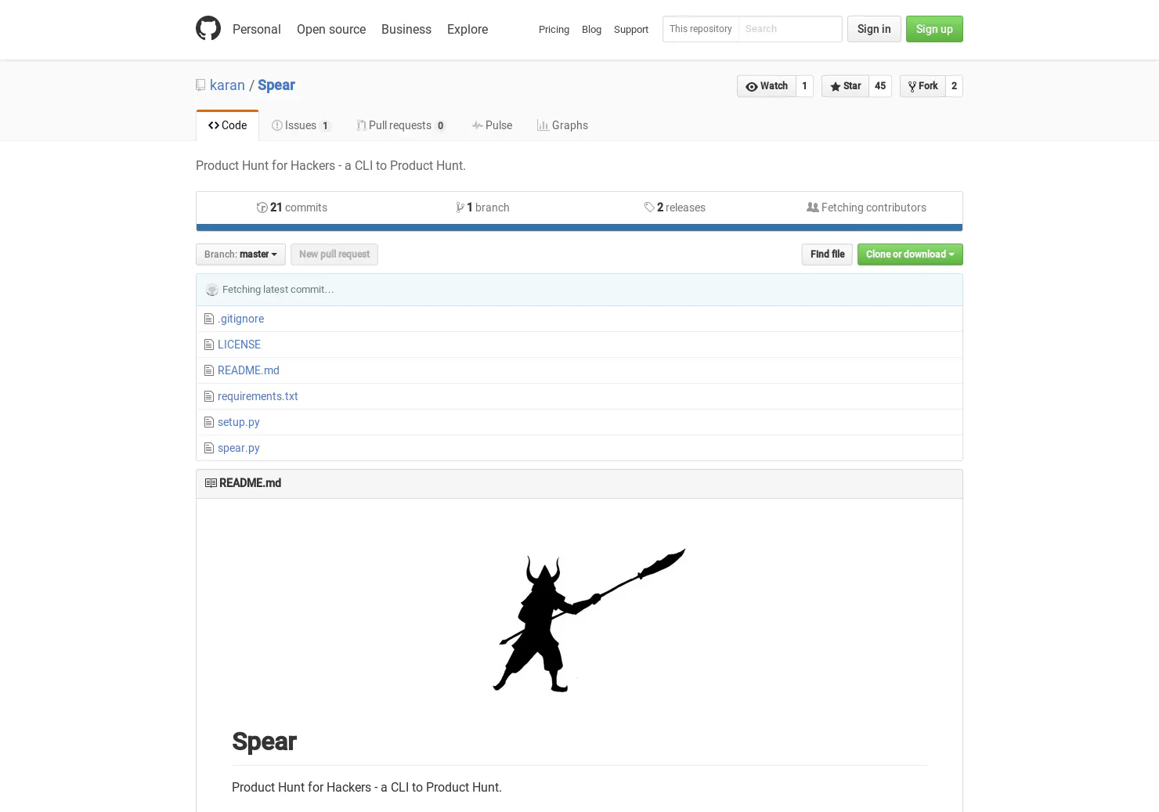Click the Pulse waveform icon
1159x812 pixels.
(x=478, y=125)
